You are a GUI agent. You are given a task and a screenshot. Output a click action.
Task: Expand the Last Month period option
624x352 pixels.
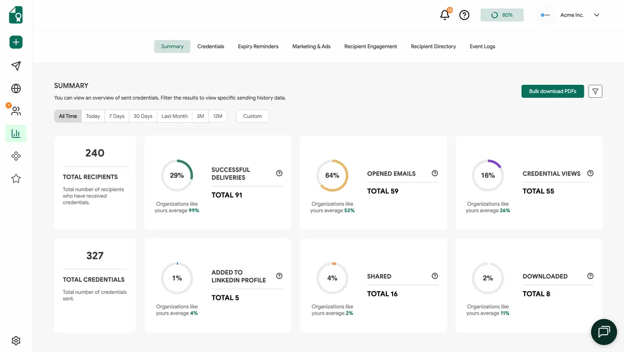pos(174,116)
